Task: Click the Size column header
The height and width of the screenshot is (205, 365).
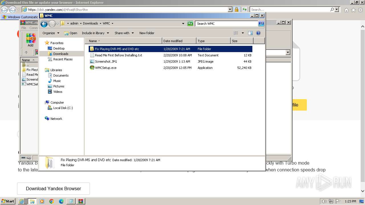Action: [242, 41]
